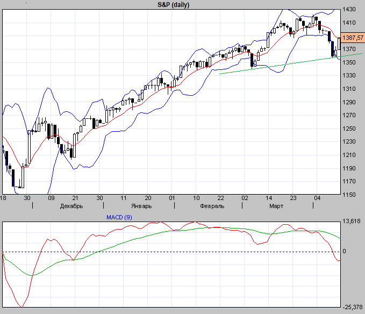Click date label 22 on time axis

tap(220, 198)
